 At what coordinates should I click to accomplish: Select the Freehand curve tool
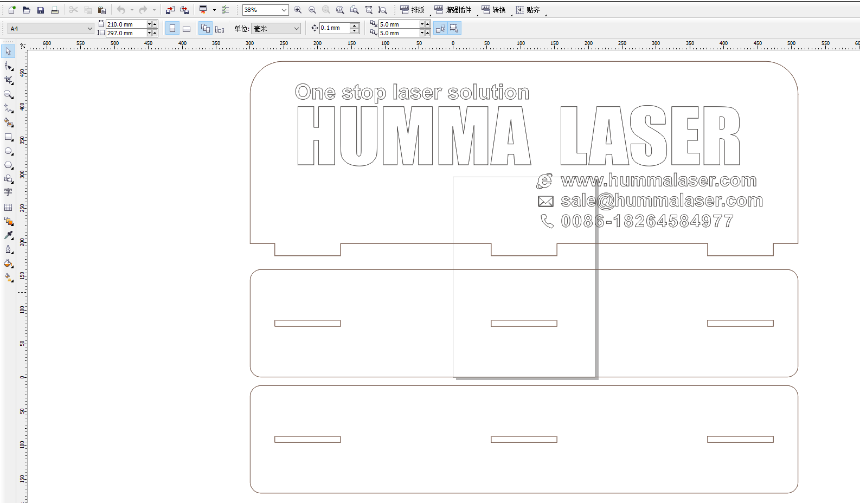(x=8, y=108)
